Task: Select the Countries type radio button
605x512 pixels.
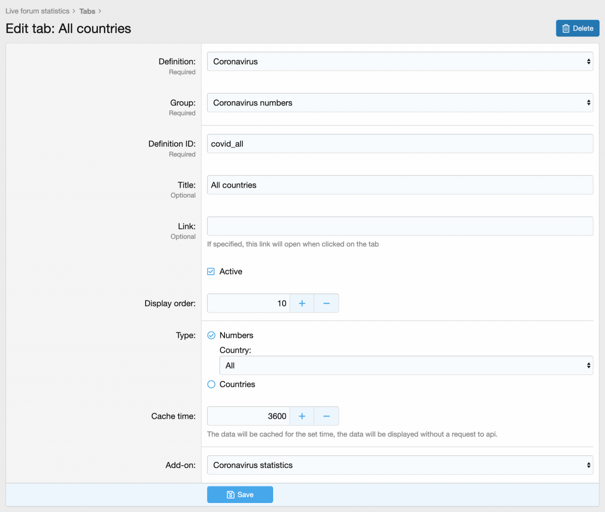Action: 211,384
